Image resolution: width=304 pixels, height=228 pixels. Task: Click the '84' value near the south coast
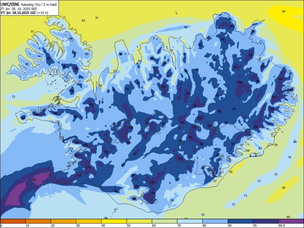tap(172, 200)
